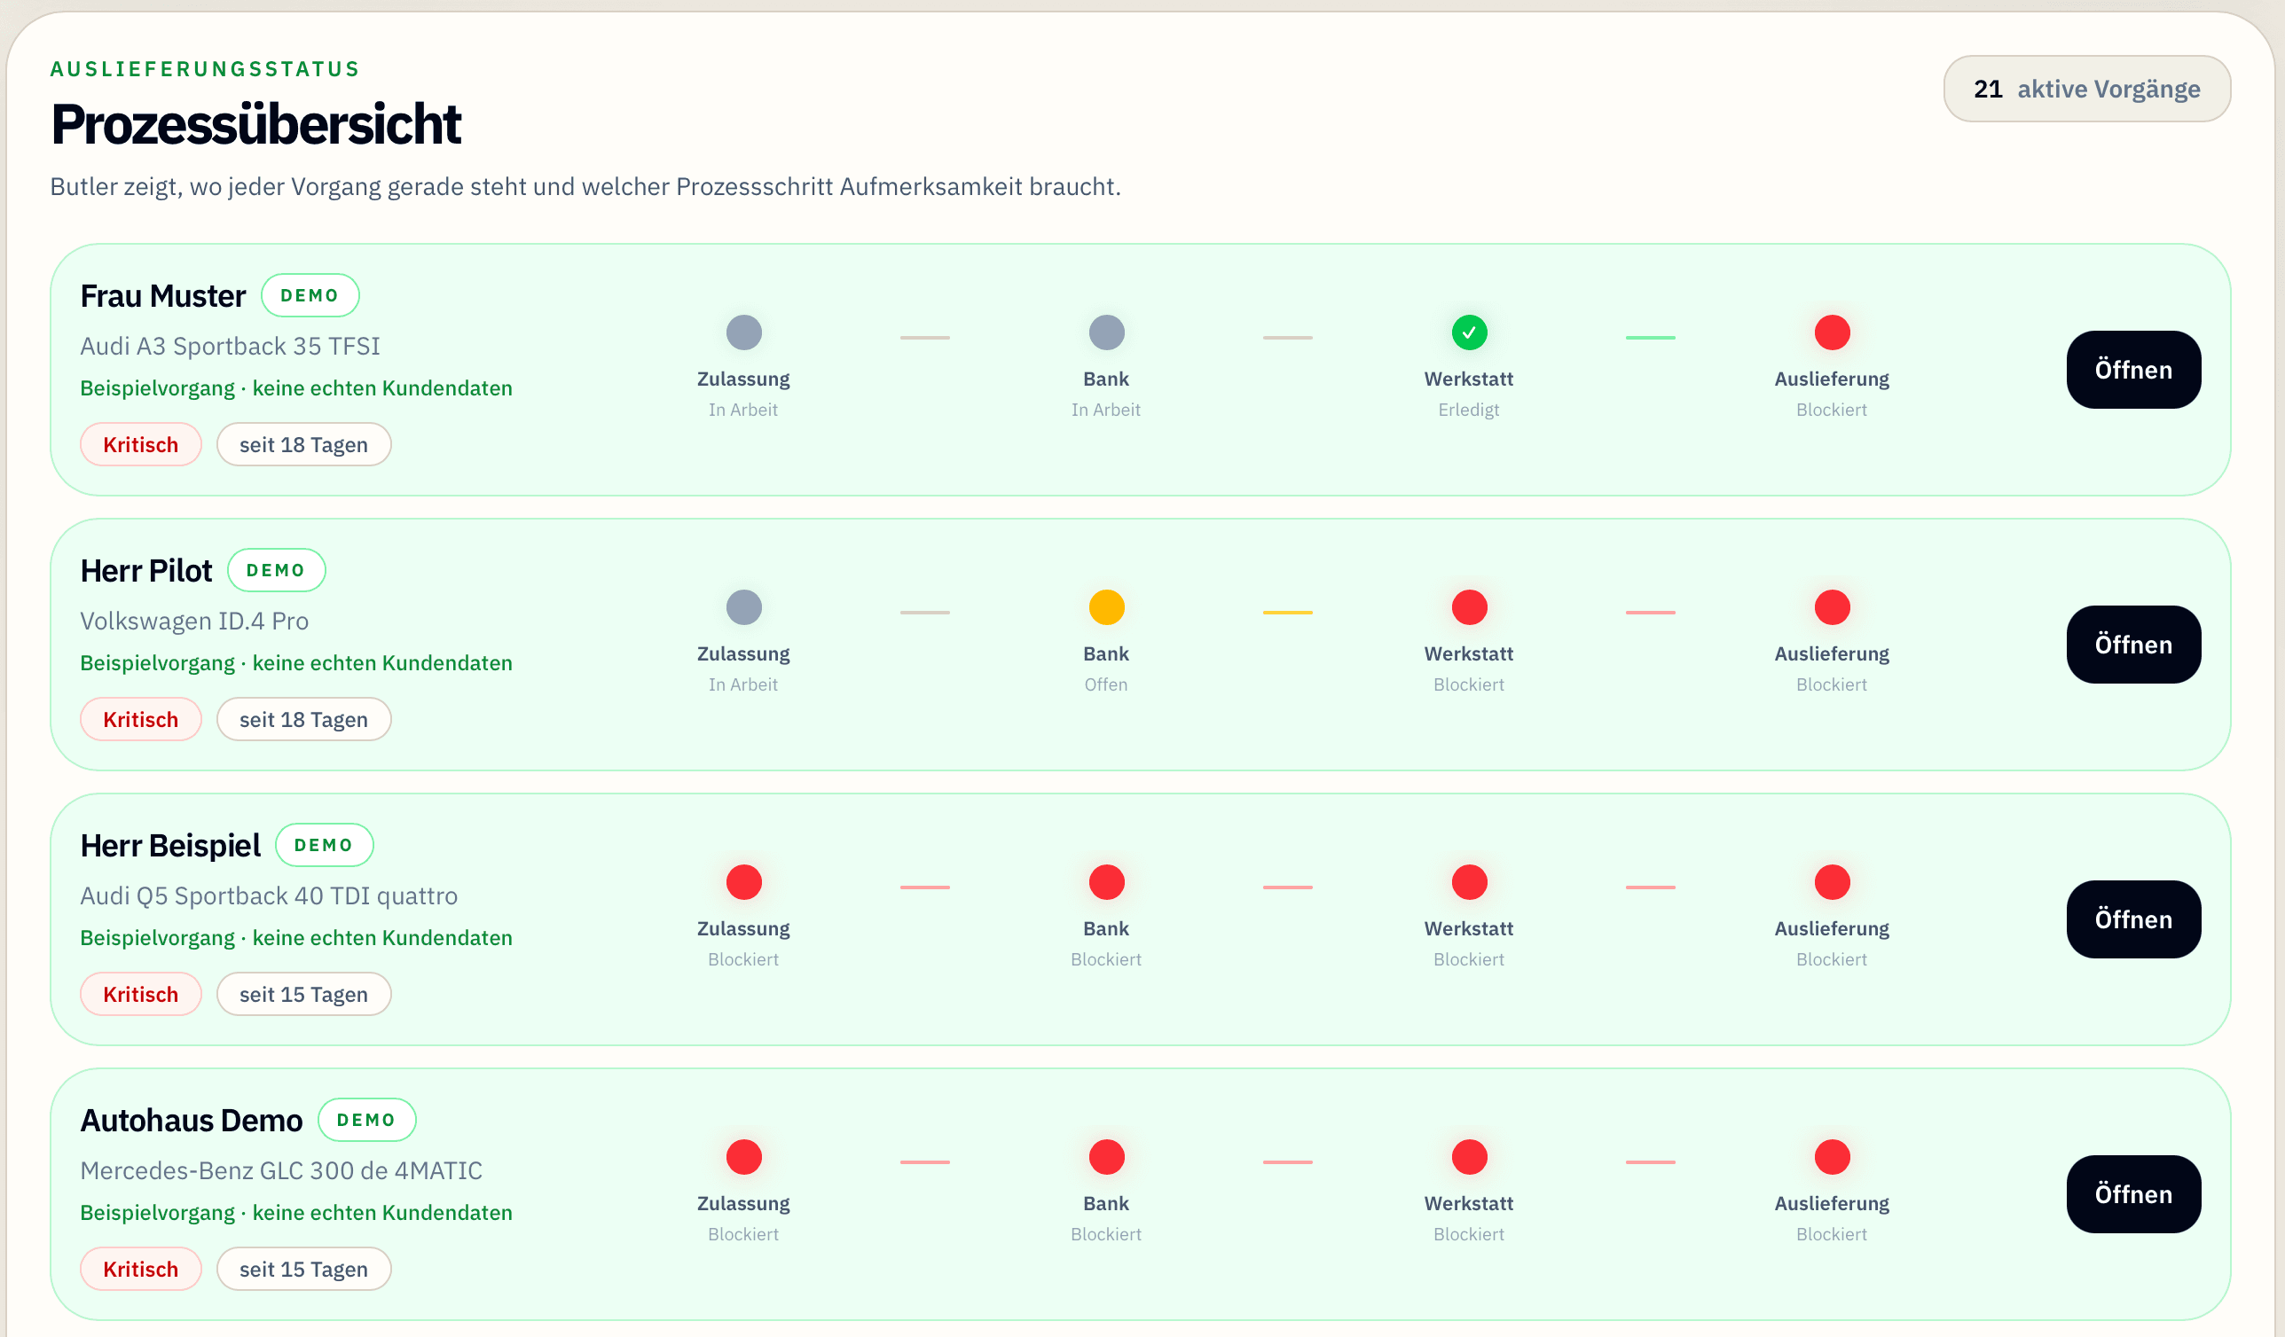2285x1337 pixels.
Task: Click Frau Muster's grey Zulassung status dot
Action: pyautogui.click(x=743, y=332)
